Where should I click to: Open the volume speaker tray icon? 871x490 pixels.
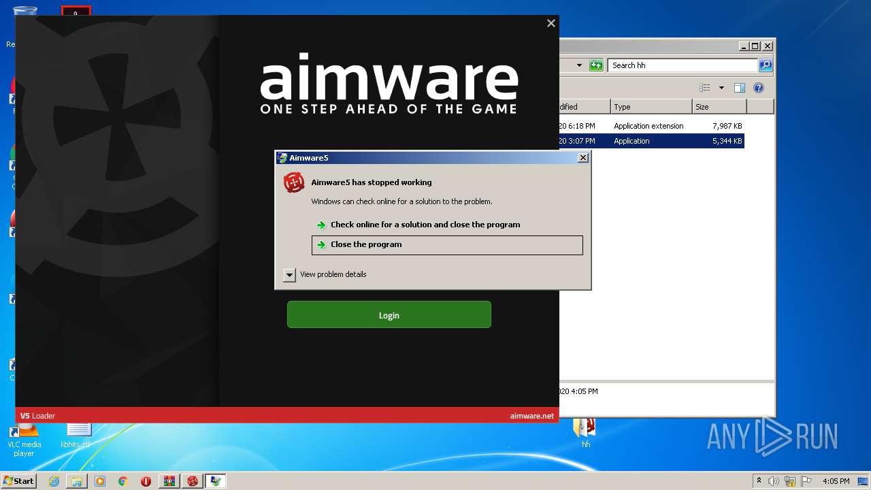pyautogui.click(x=774, y=481)
